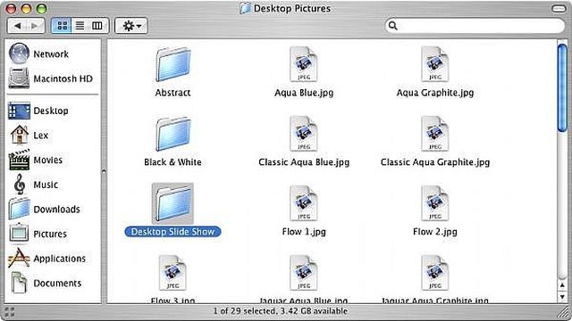Click the sidebar divider handle
Image resolution: width=572 pixels, height=321 pixels.
click(x=104, y=171)
